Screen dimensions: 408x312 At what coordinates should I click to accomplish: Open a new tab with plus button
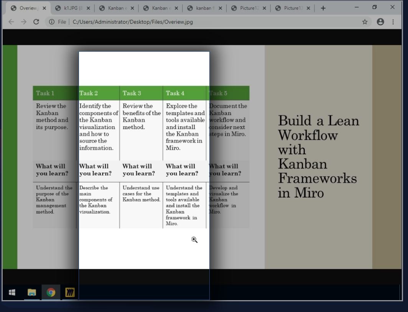coord(323,8)
